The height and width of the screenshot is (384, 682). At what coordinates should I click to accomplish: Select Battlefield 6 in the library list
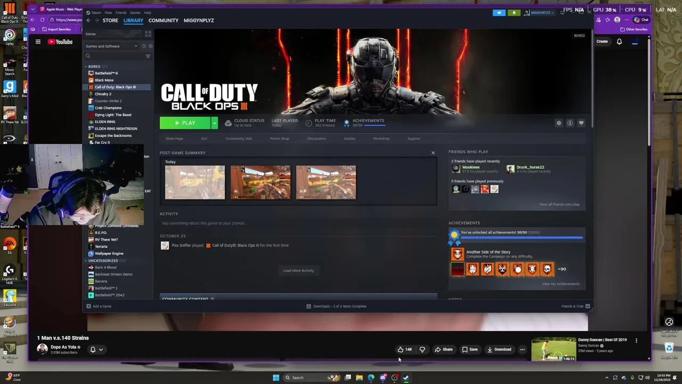[x=106, y=73]
